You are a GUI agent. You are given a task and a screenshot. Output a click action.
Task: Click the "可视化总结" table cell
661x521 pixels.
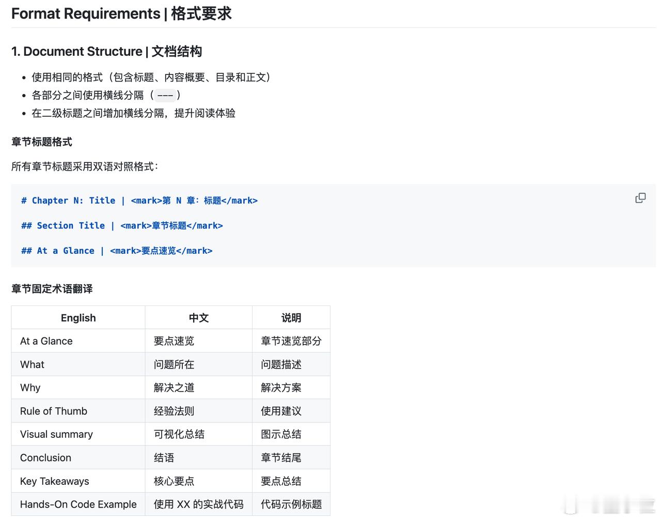tap(199, 434)
